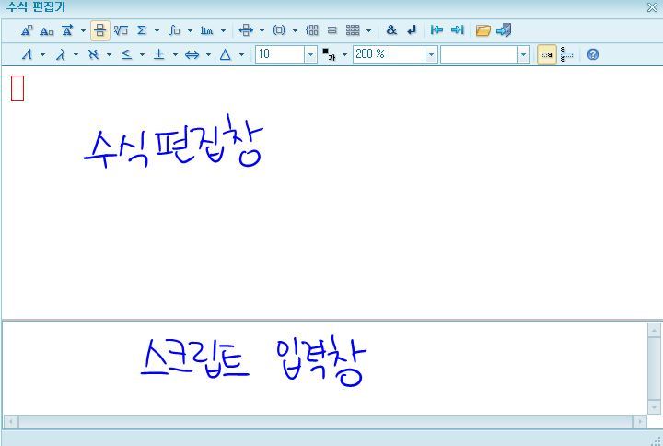663x446 pixels.
Task: Expand the less-than-or-equal dropdown arrow
Action: coord(142,54)
